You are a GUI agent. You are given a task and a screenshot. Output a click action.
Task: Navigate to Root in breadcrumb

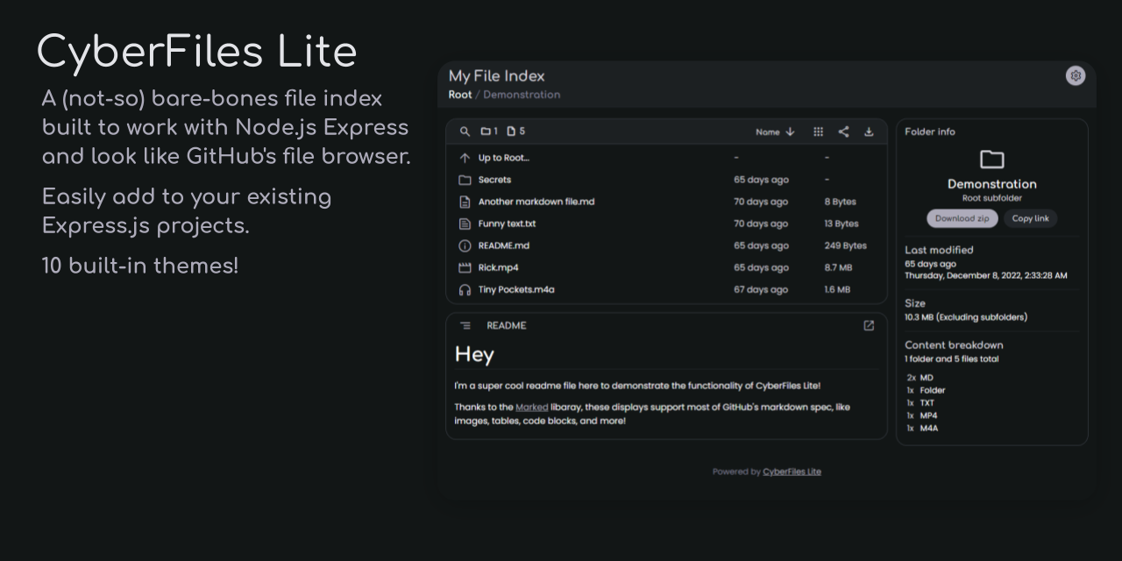pyautogui.click(x=460, y=95)
